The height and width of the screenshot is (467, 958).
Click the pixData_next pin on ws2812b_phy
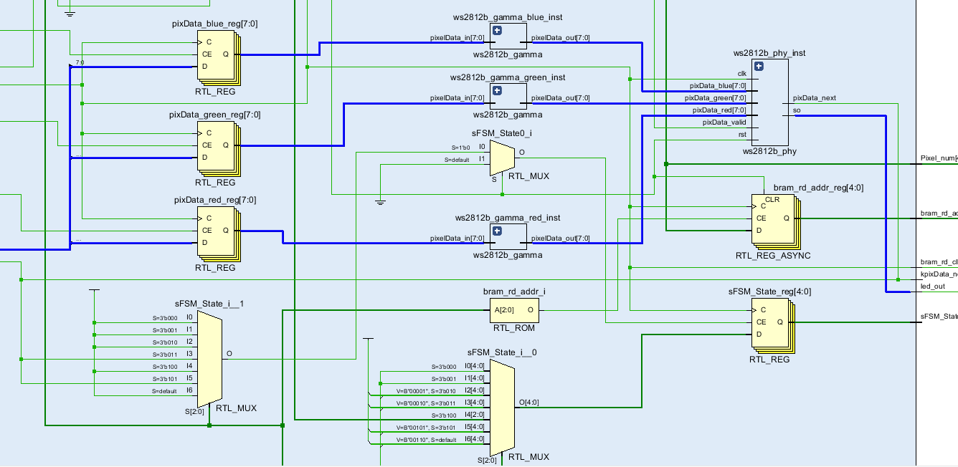(x=814, y=98)
